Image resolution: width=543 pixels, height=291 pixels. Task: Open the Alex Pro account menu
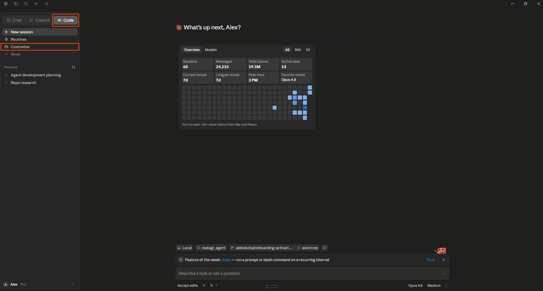tap(39, 284)
